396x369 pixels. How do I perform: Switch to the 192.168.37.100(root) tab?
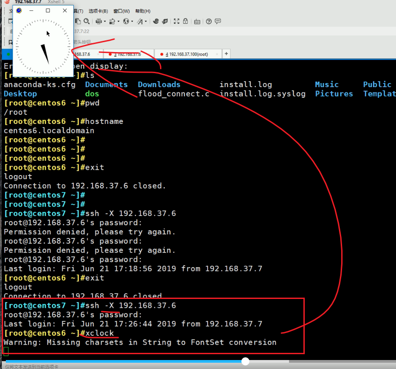point(188,54)
